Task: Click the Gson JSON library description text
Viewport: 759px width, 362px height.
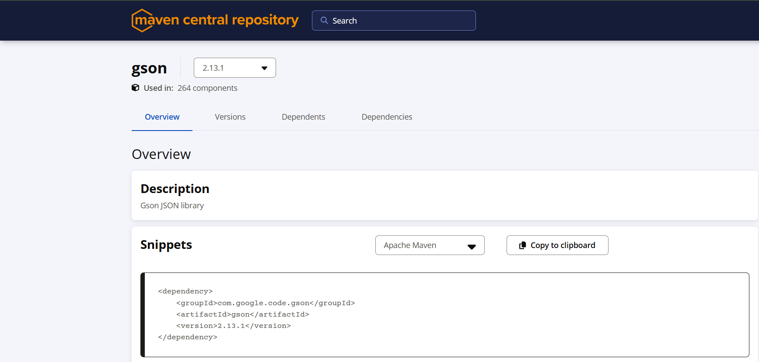Action: click(172, 206)
